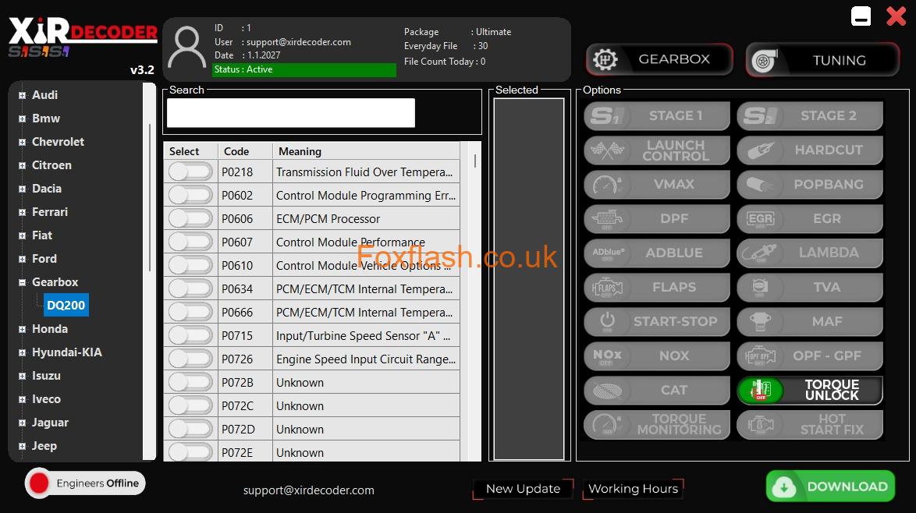Click into the Search input field
Image resolution: width=916 pixels, height=513 pixels.
[x=290, y=113]
